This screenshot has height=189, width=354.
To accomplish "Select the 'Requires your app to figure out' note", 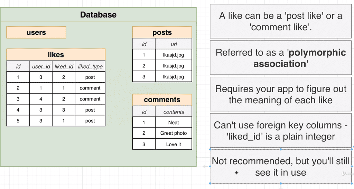I will click(281, 94).
